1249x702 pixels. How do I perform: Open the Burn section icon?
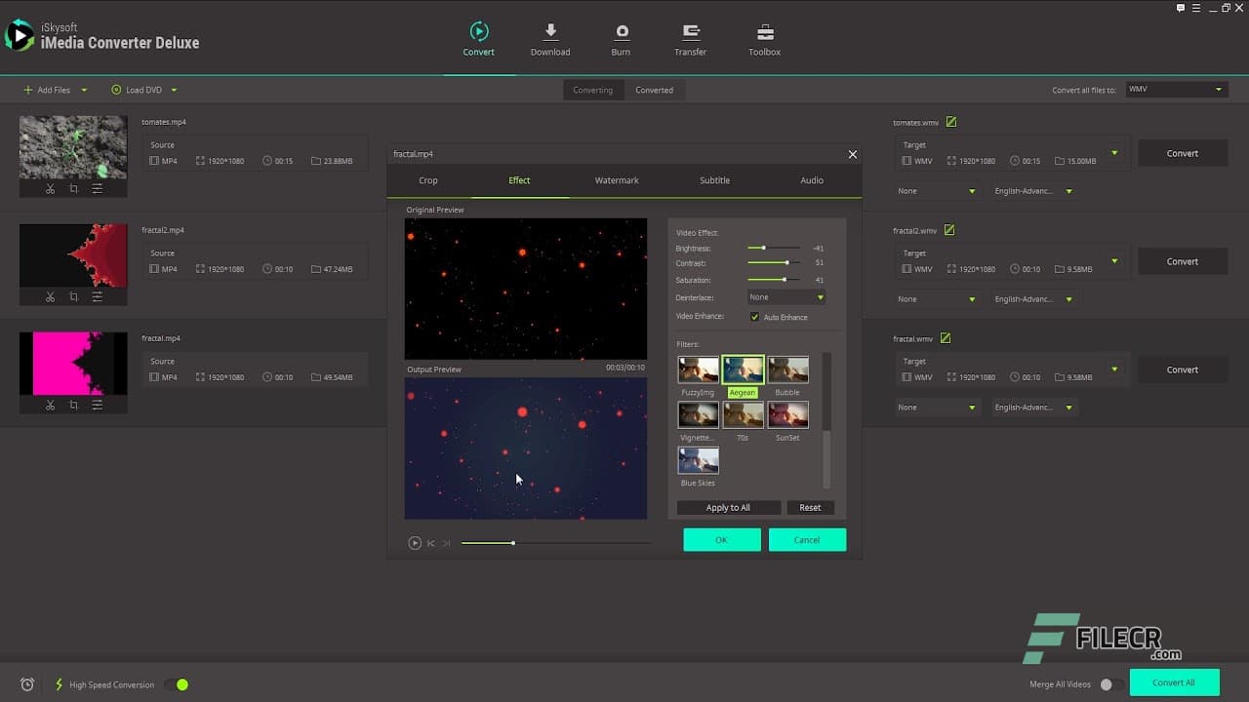pyautogui.click(x=621, y=32)
